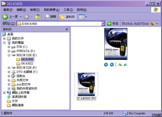Open the Back history dropdown arrow
The image size is (162, 117).
pyautogui.click(x=21, y=17)
